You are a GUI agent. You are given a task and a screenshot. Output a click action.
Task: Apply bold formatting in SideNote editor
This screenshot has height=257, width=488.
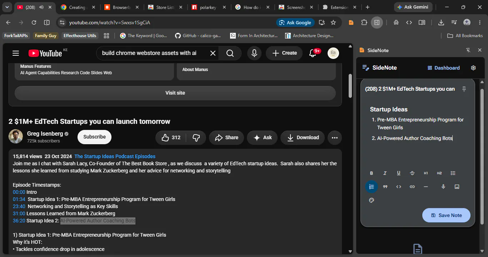[372, 173]
